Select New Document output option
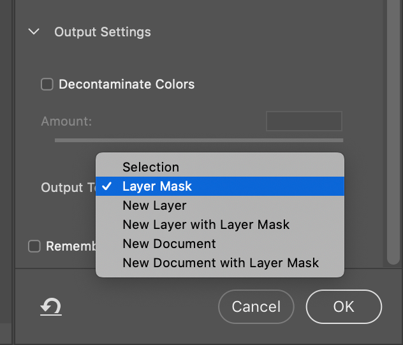The width and height of the screenshot is (403, 345). (x=169, y=244)
